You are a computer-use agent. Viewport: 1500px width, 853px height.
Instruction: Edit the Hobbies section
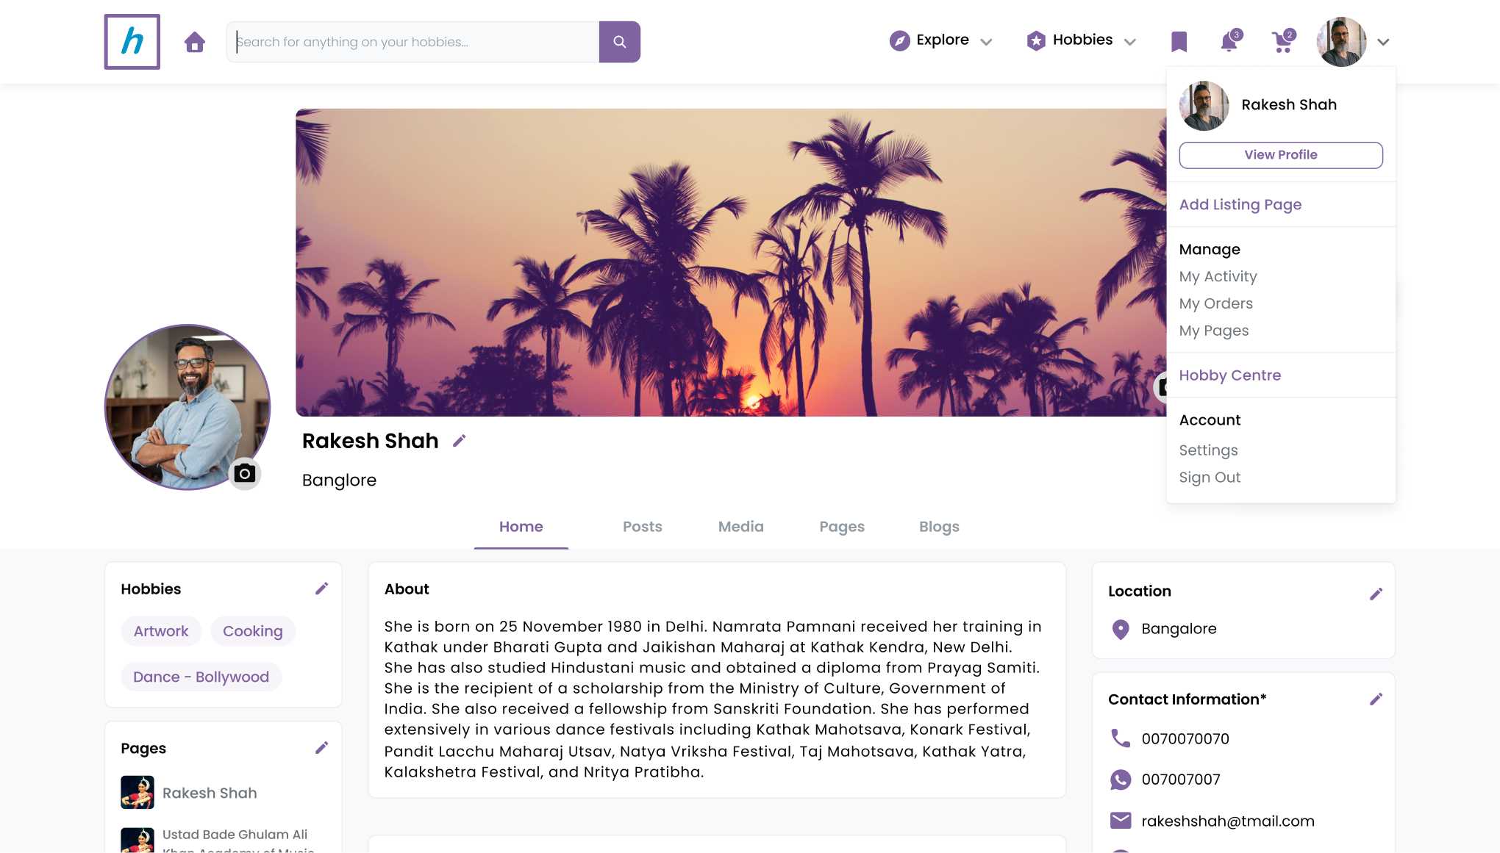tap(321, 589)
